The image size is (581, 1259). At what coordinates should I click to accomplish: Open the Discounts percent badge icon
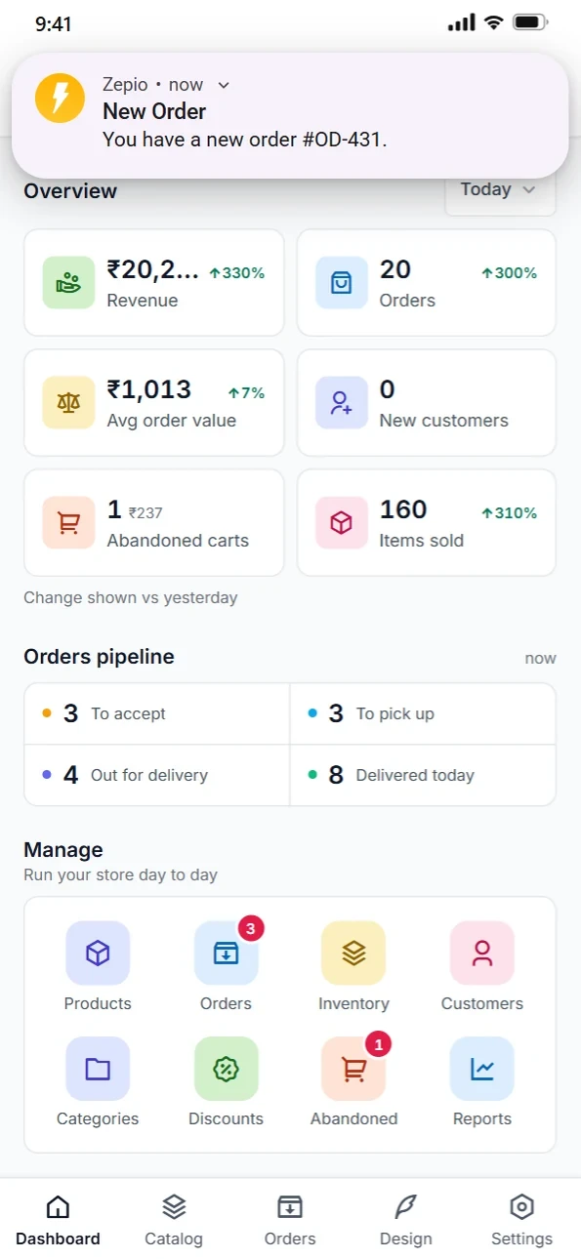(226, 1069)
